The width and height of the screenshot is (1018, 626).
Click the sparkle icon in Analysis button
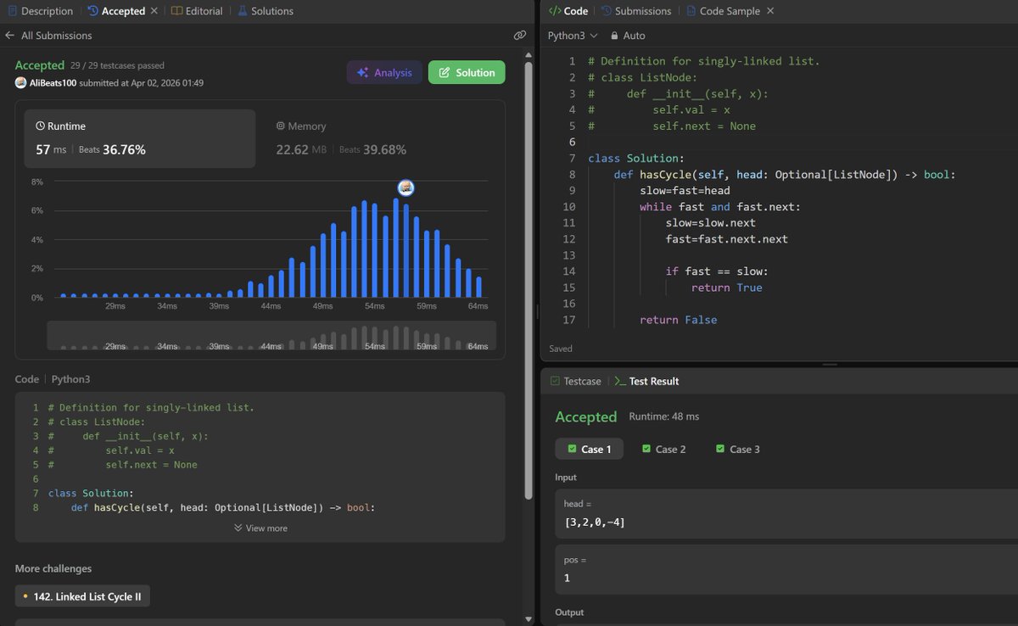362,72
